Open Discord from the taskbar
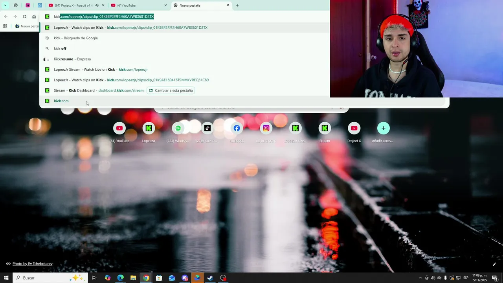 pyautogui.click(x=185, y=278)
